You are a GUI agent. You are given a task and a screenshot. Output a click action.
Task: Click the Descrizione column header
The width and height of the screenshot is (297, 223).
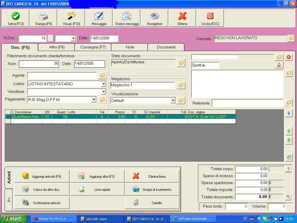point(28,112)
